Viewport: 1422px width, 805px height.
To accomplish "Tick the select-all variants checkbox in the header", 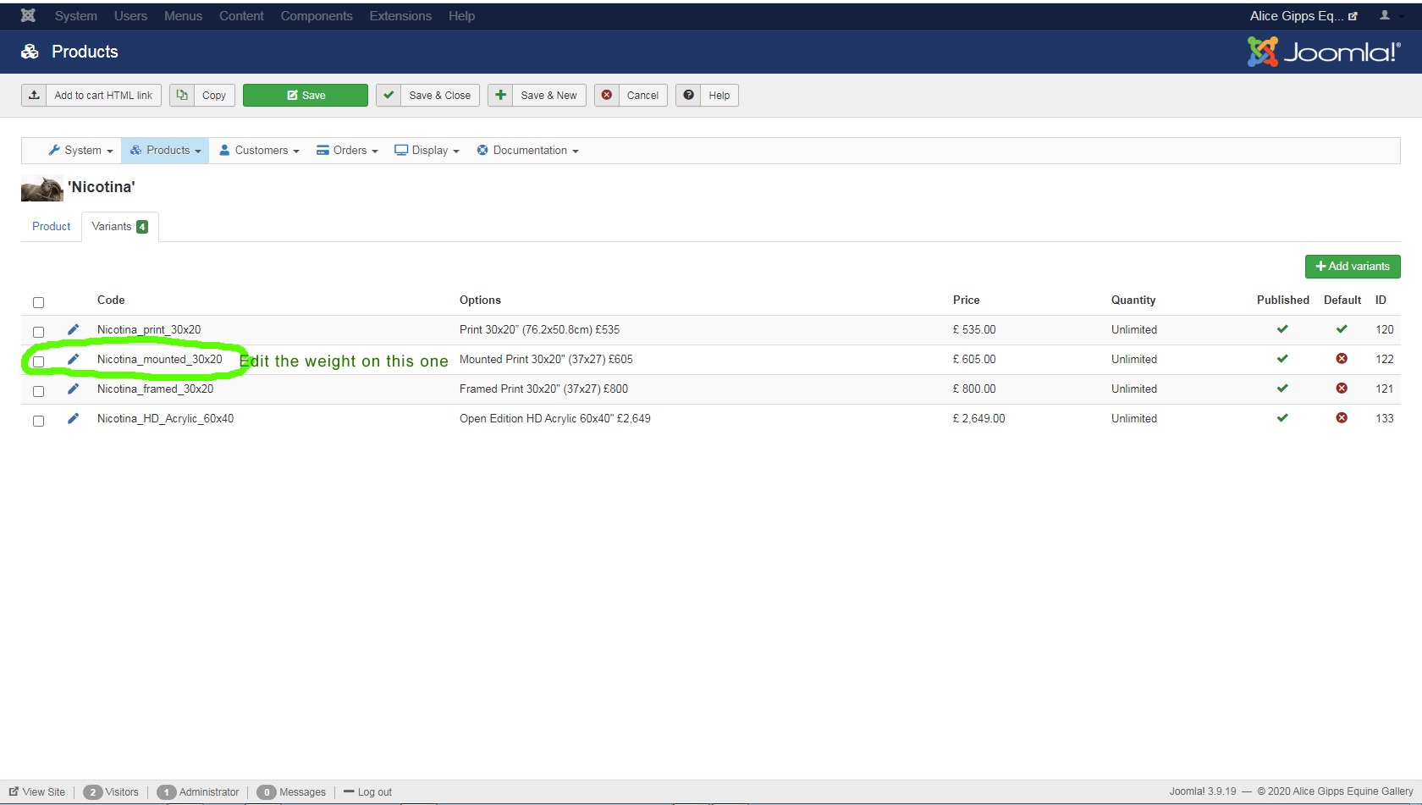I will [x=38, y=302].
